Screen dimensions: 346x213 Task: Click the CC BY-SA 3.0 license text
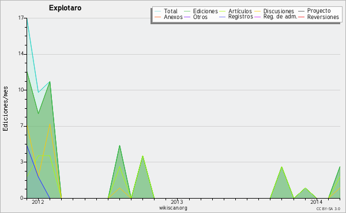click(328, 208)
